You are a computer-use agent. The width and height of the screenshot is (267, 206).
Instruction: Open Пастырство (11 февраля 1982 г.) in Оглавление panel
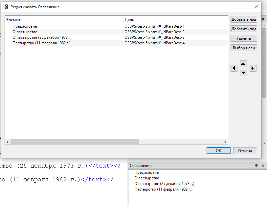pos(163,190)
